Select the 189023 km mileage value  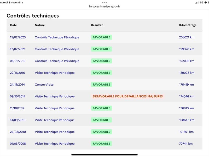[x=187, y=73]
